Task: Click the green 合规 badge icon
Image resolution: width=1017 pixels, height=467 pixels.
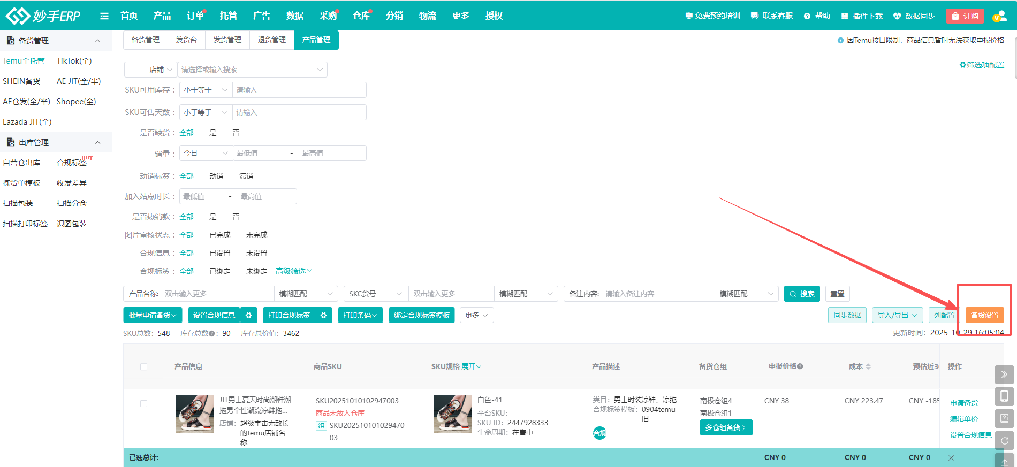Action: click(x=599, y=433)
